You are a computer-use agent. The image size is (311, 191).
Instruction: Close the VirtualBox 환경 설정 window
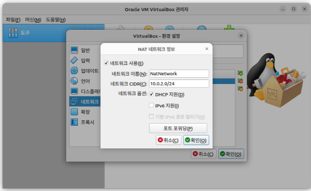241,36
